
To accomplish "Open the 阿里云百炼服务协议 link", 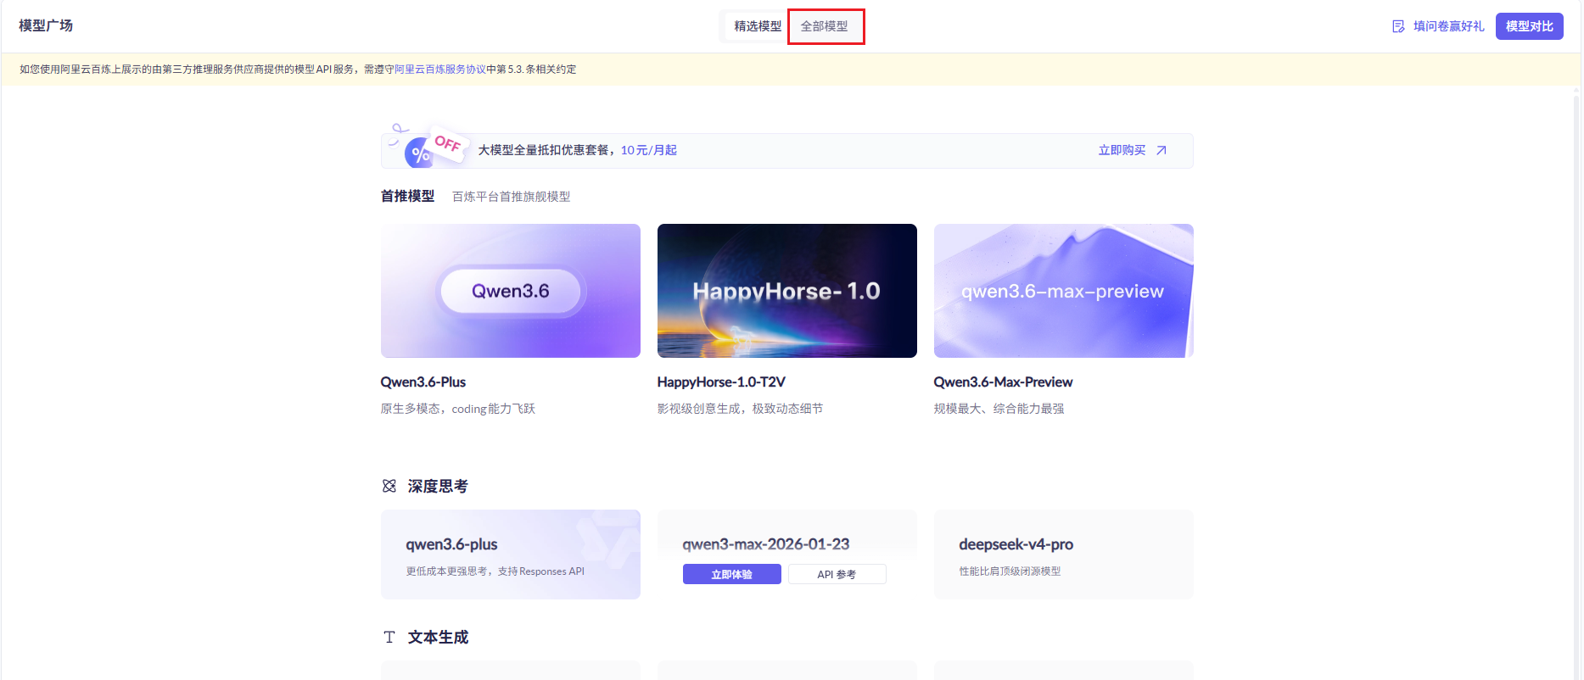I will (440, 70).
